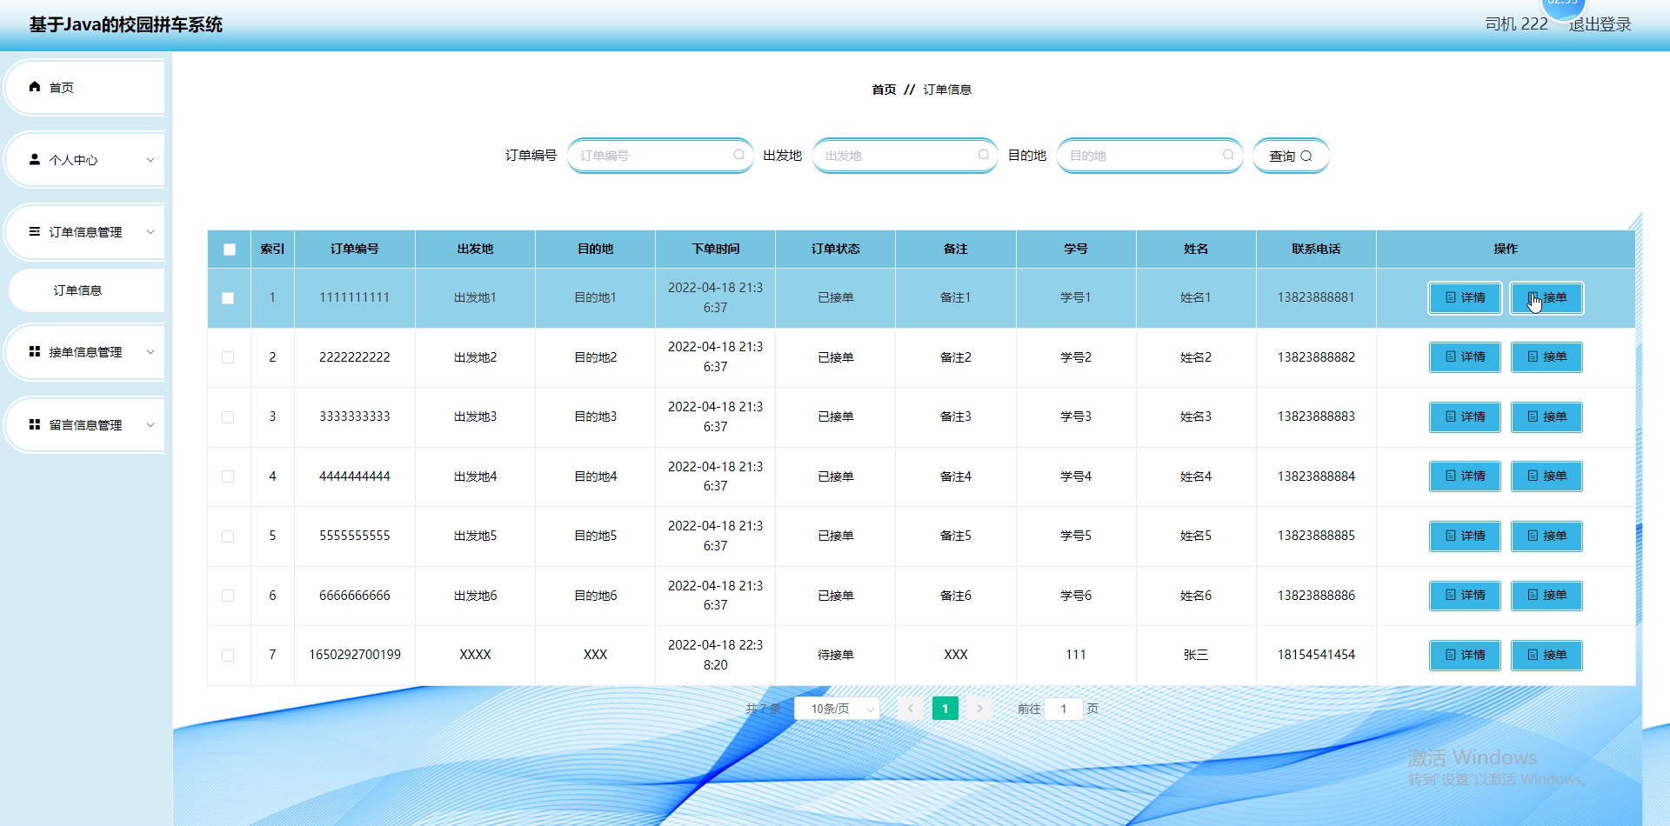1670x826 pixels.
Task: Click the 前往 page number input box
Action: tap(1064, 709)
